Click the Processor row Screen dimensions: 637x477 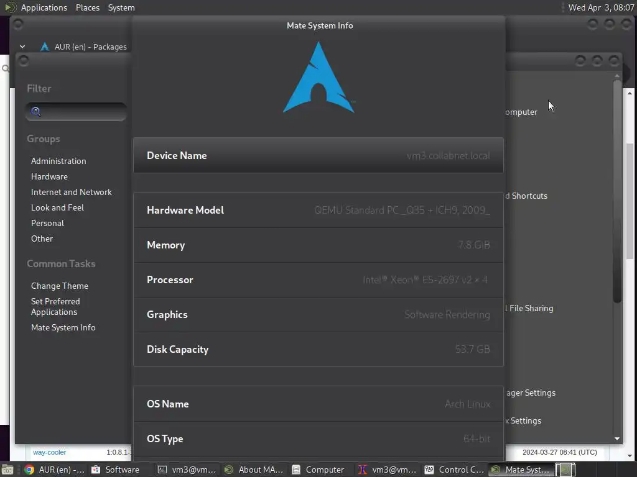(x=318, y=280)
